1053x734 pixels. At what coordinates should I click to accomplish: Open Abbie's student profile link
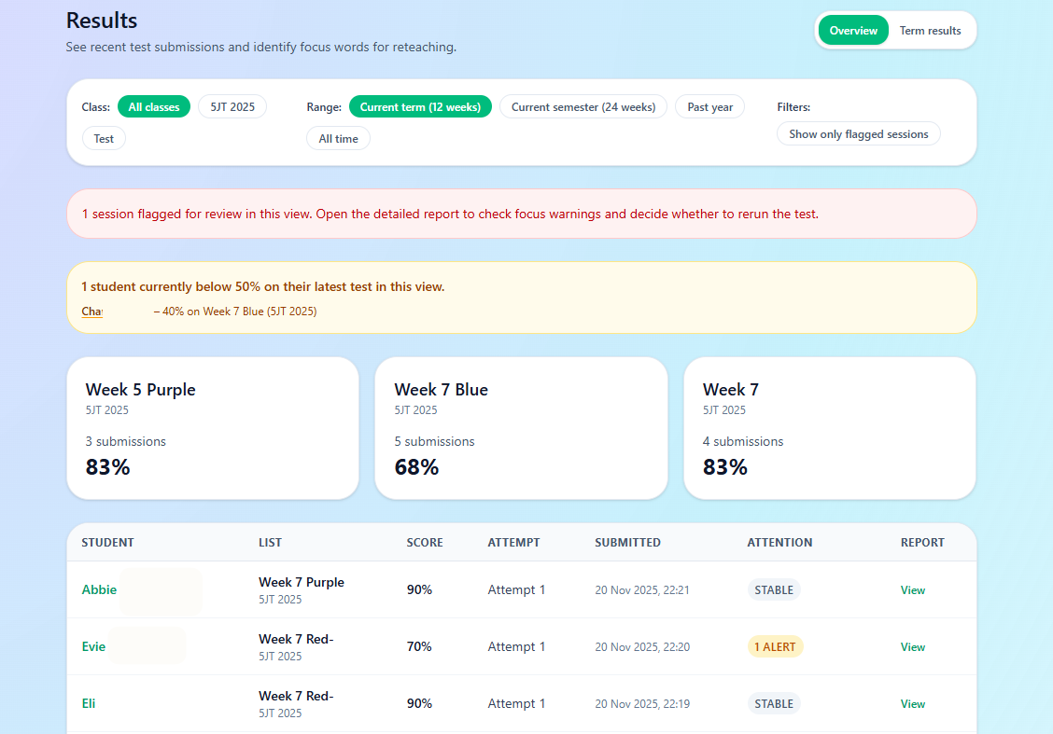[x=99, y=589]
